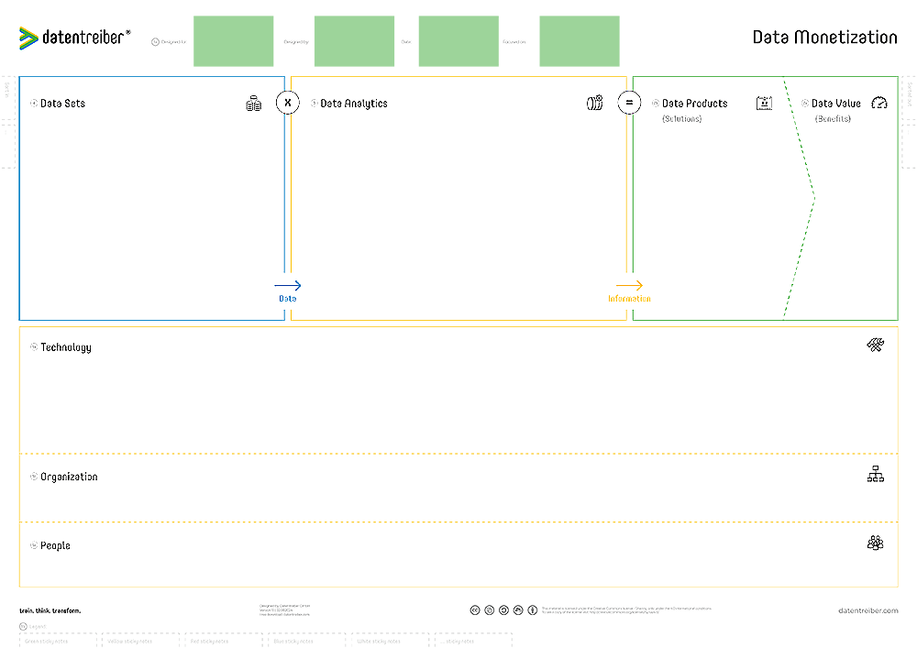Click the Focused on label
The width and height of the screenshot is (917, 648).
coord(514,42)
